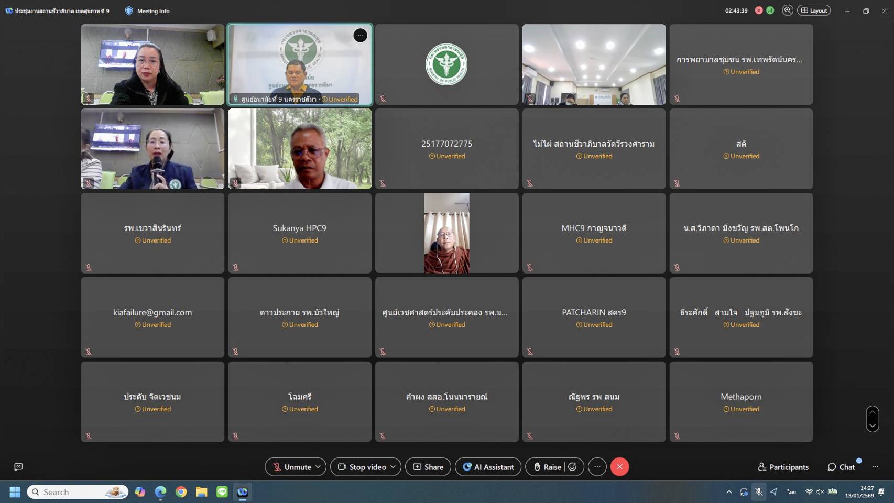This screenshot has width=894, height=503.
Task: Toggle the Raise hand button
Action: tap(547, 467)
